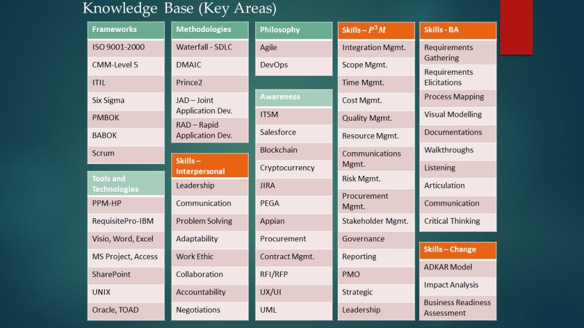Select the Methodologies header cell
584x328 pixels.
pos(209,30)
